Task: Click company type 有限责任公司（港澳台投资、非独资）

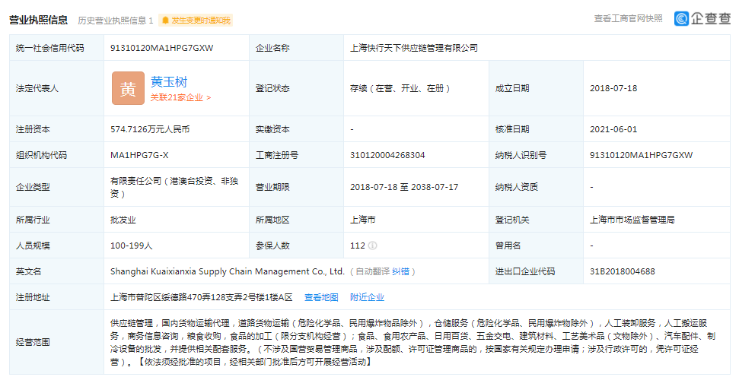Action: (174, 187)
